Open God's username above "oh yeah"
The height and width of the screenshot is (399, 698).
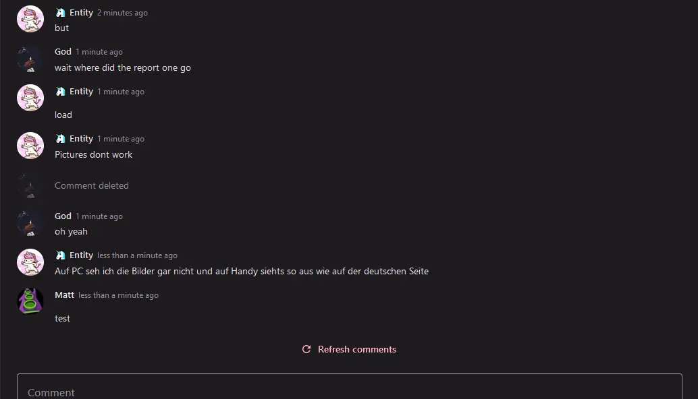[63, 216]
